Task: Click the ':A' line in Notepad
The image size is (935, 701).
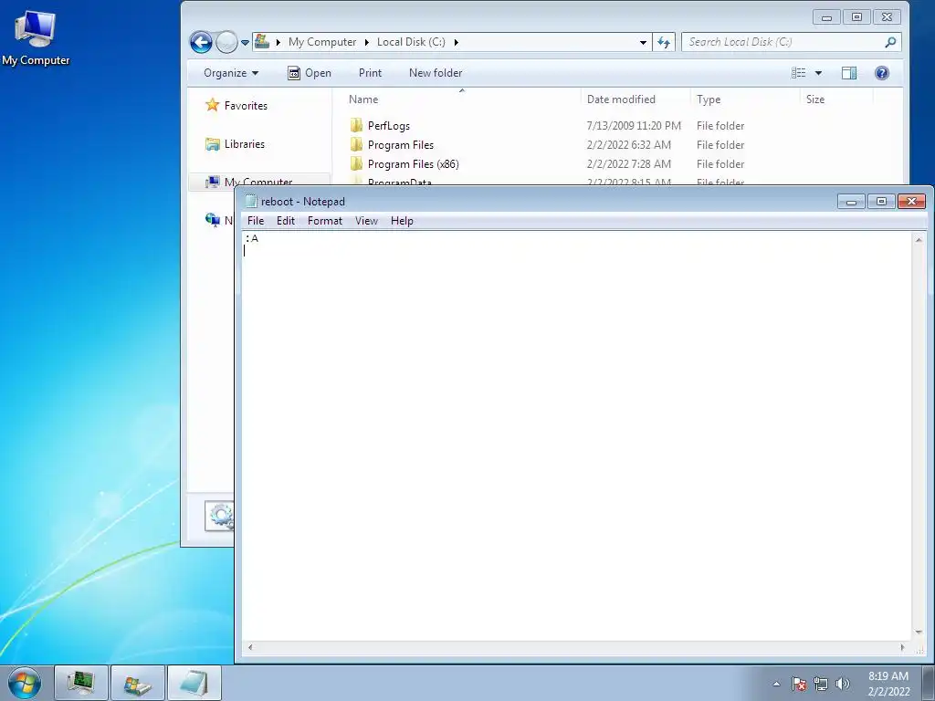Action: (x=252, y=238)
